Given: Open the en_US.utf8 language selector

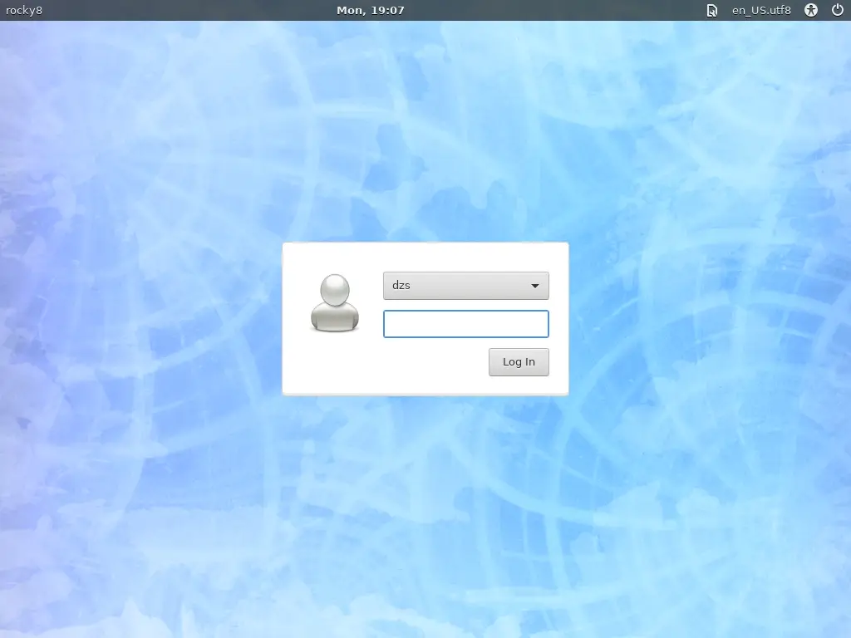Looking at the screenshot, I should pos(761,10).
